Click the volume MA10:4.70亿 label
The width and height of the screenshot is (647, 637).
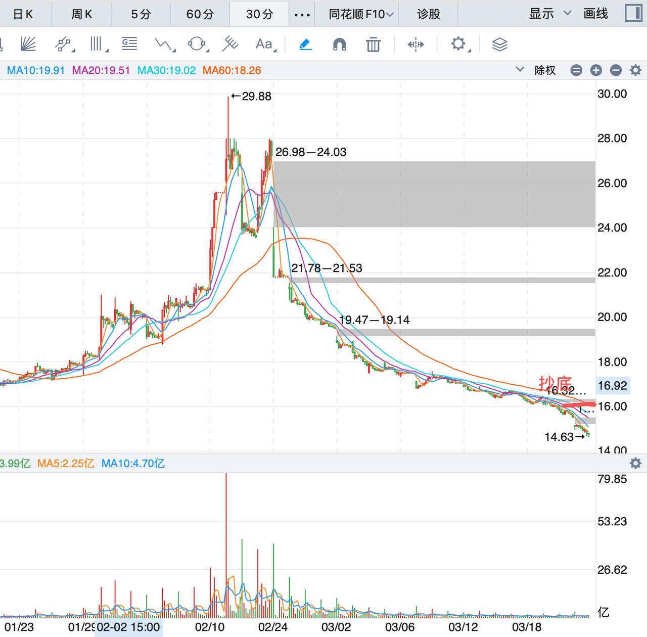[x=133, y=463]
